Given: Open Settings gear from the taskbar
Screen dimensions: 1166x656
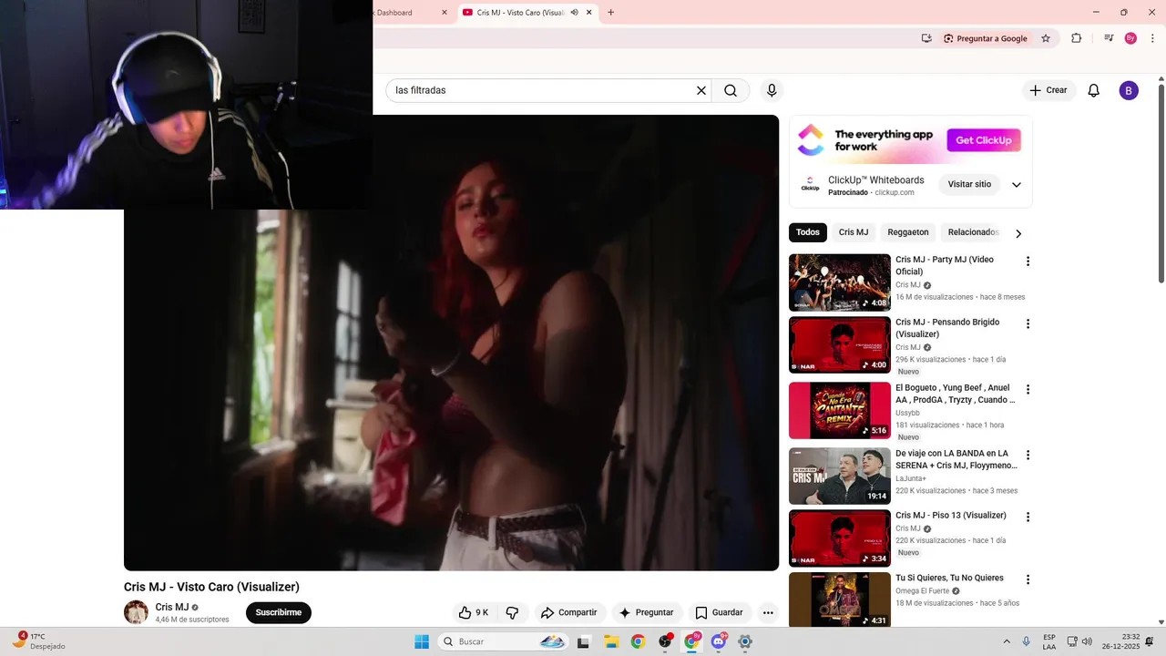Looking at the screenshot, I should point(745,641).
